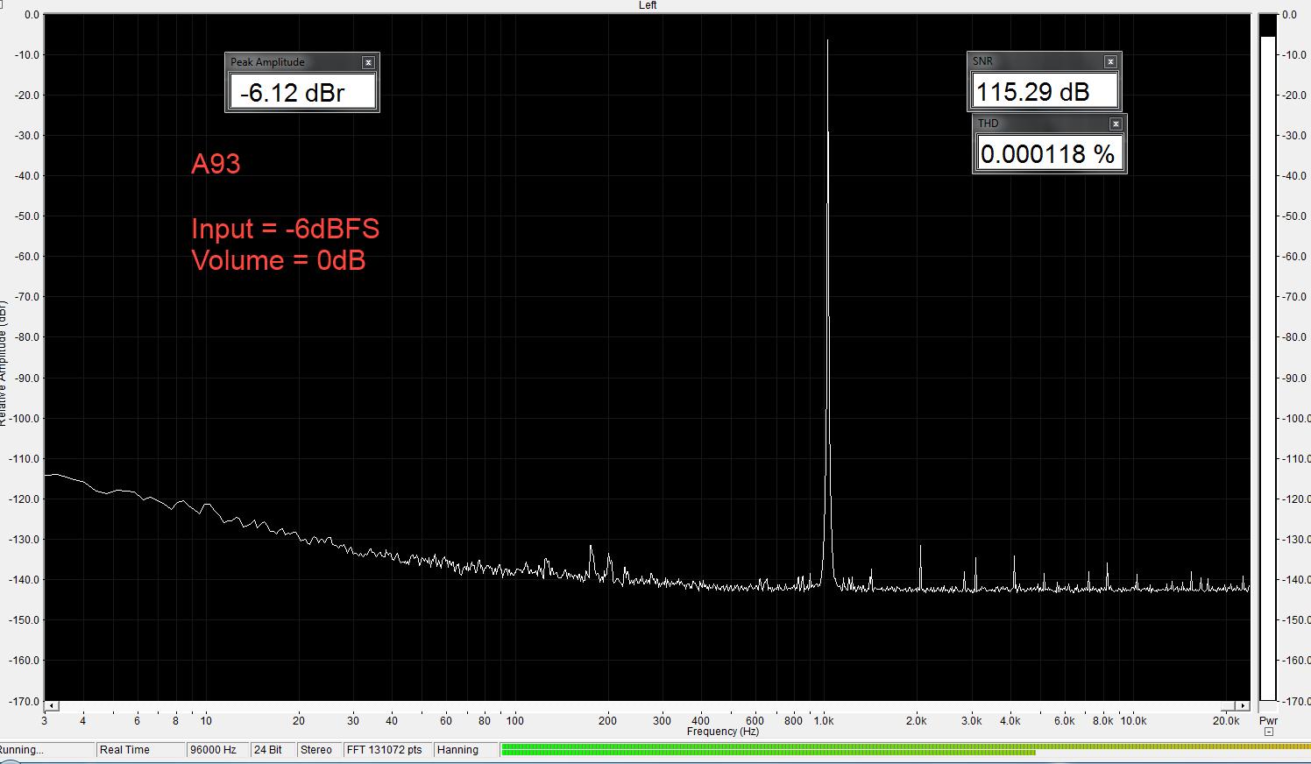Screen dimensions: 1311x764
Task: Click the 'Hanning' window type entry
Action: pyautogui.click(x=465, y=750)
